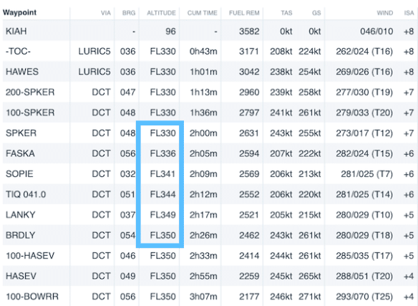Click the Waypoint column header

19,13
